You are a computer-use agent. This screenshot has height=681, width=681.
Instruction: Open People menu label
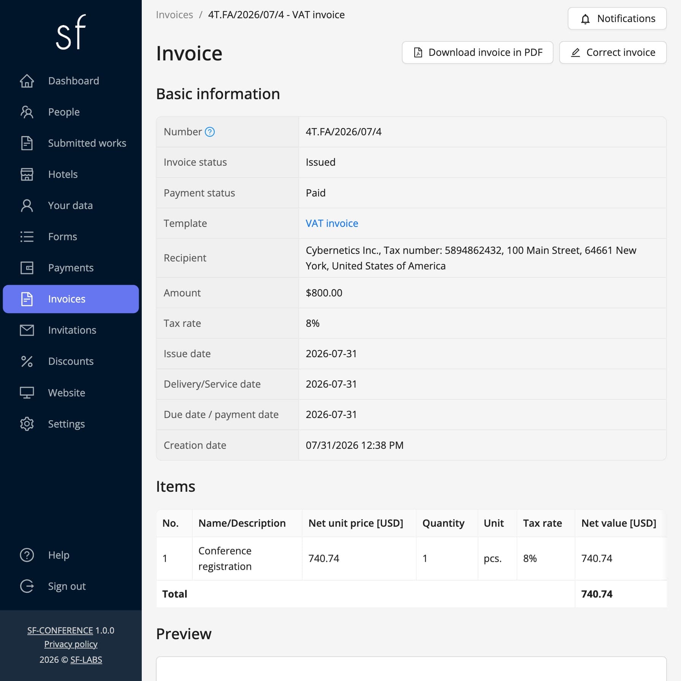coord(64,112)
